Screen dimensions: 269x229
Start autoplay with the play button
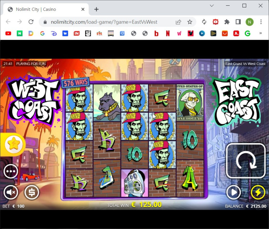tap(234, 192)
